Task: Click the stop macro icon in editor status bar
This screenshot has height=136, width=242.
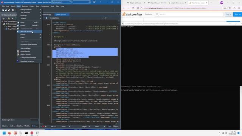Action: click(x=46, y=127)
